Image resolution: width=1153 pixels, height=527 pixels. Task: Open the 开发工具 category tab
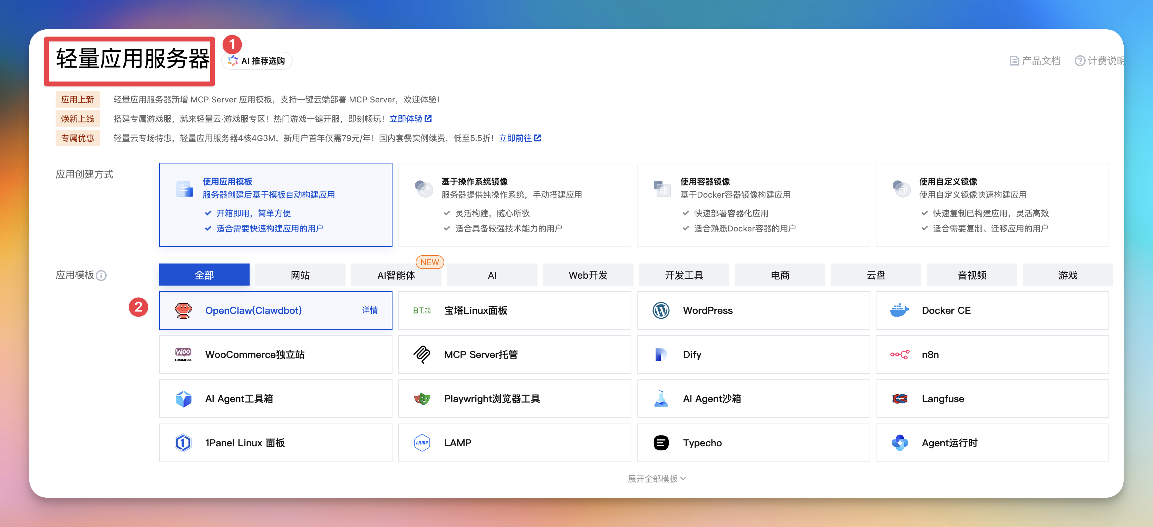pyautogui.click(x=684, y=275)
